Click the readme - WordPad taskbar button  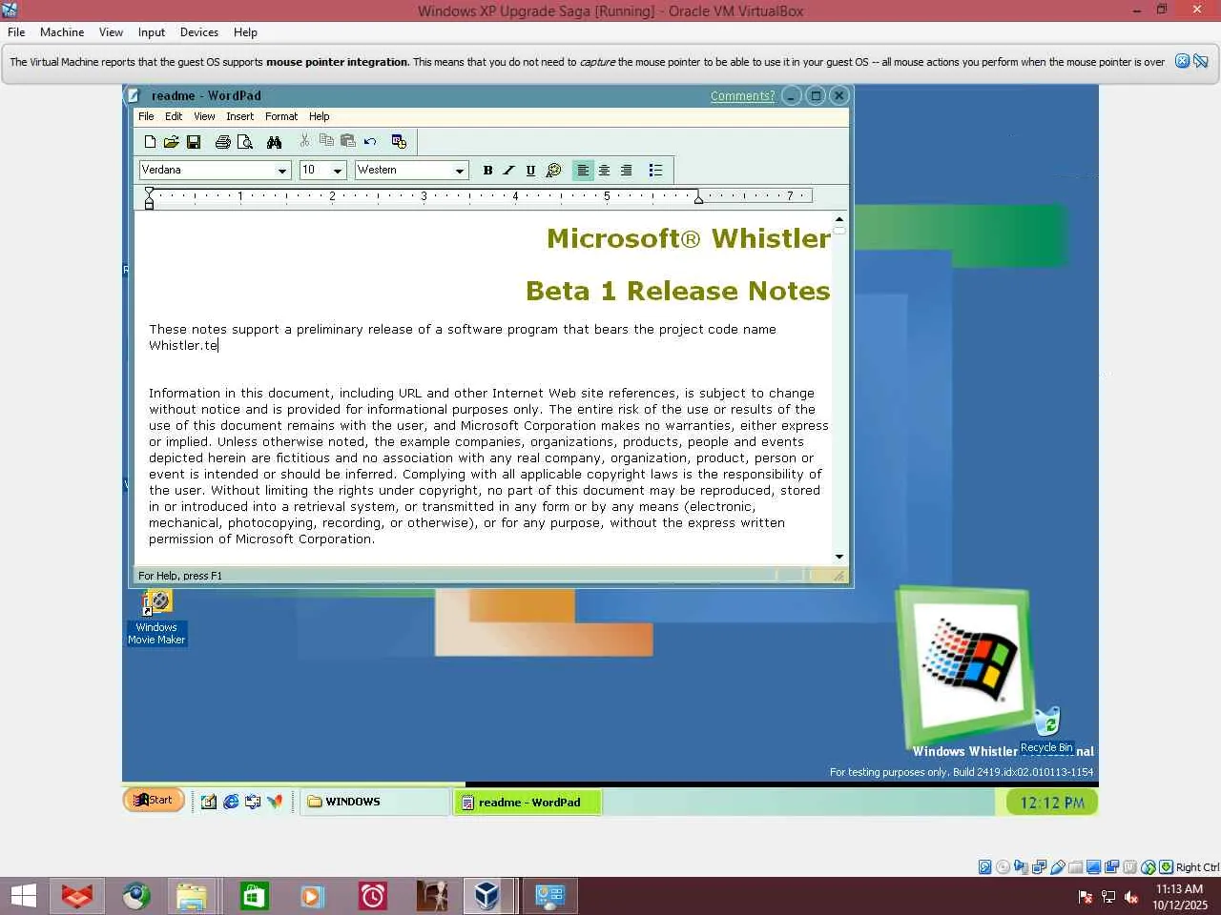pyautogui.click(x=528, y=803)
